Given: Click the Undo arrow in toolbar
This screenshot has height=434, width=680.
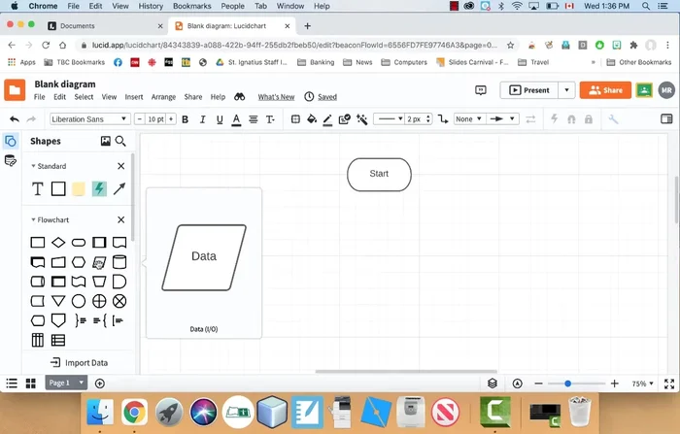Looking at the screenshot, I should pos(15,119).
